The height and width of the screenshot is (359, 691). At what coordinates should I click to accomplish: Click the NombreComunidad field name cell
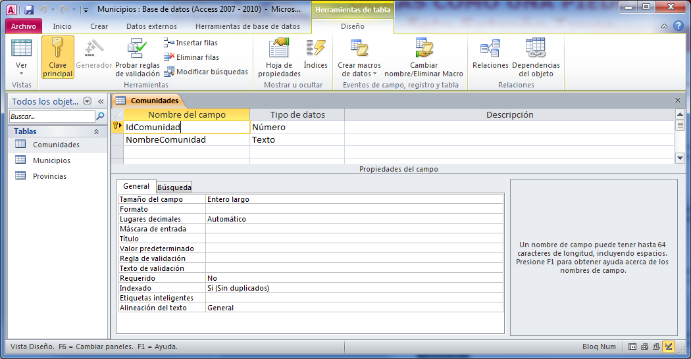[x=186, y=139]
